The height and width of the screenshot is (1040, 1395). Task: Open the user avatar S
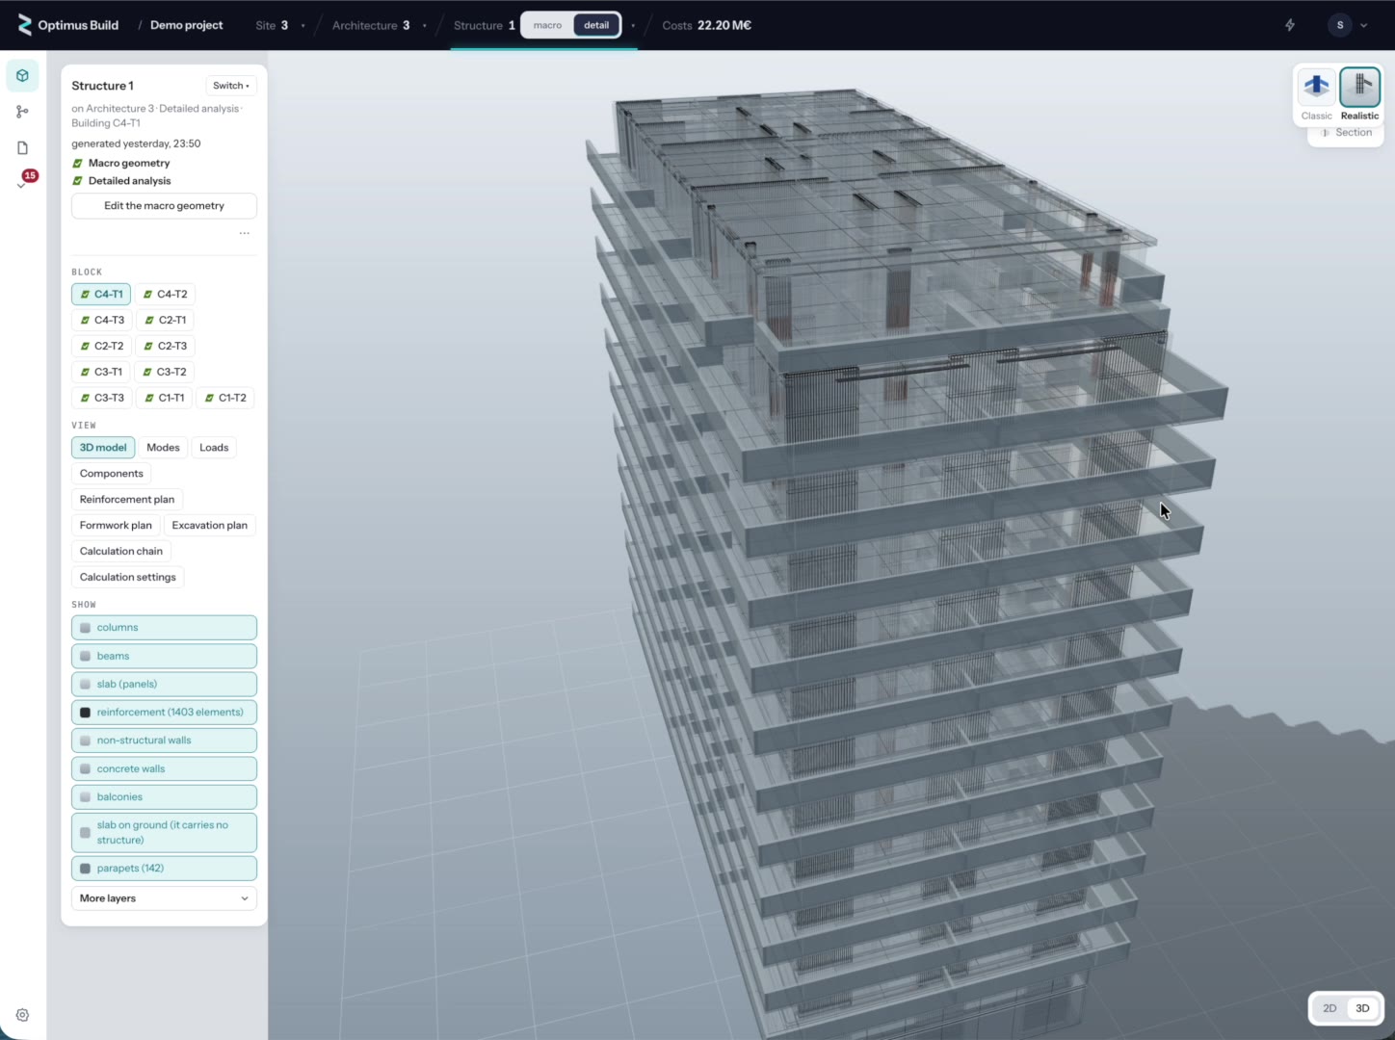click(1340, 25)
